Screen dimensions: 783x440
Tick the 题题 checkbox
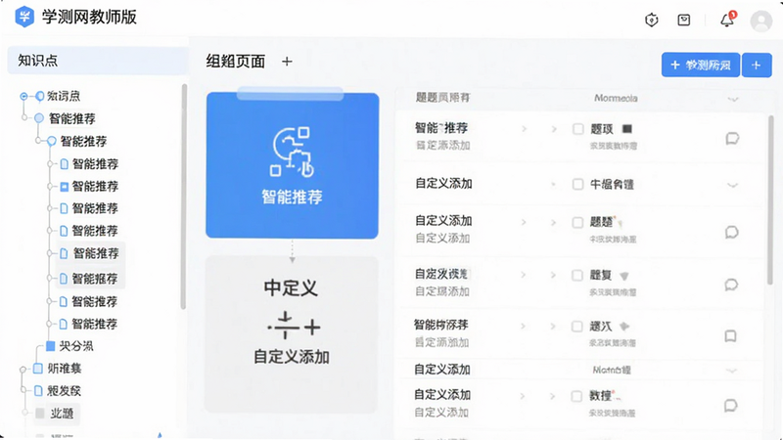577,223
